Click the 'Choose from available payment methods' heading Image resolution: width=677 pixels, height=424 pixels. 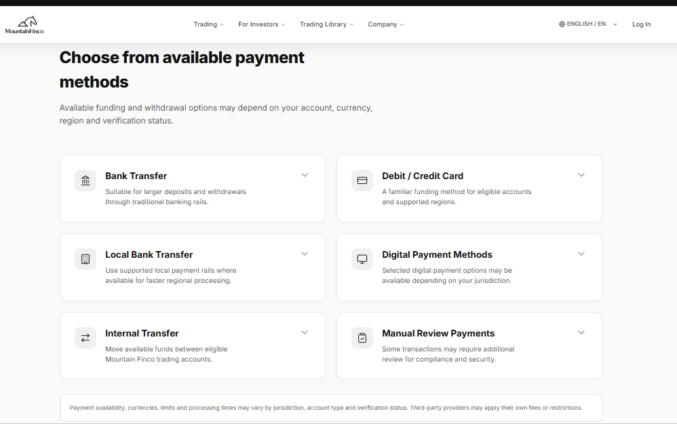[x=182, y=69]
